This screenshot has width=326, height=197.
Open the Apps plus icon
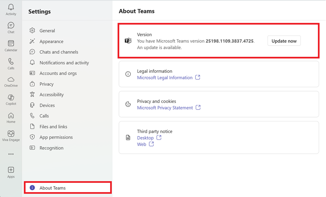pos(11,170)
